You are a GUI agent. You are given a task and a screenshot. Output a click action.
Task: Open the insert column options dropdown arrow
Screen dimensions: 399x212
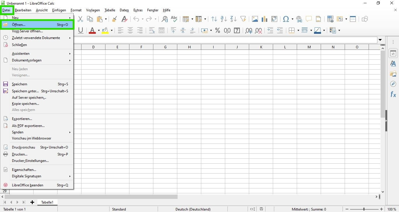pyautogui.click(x=205, y=19)
